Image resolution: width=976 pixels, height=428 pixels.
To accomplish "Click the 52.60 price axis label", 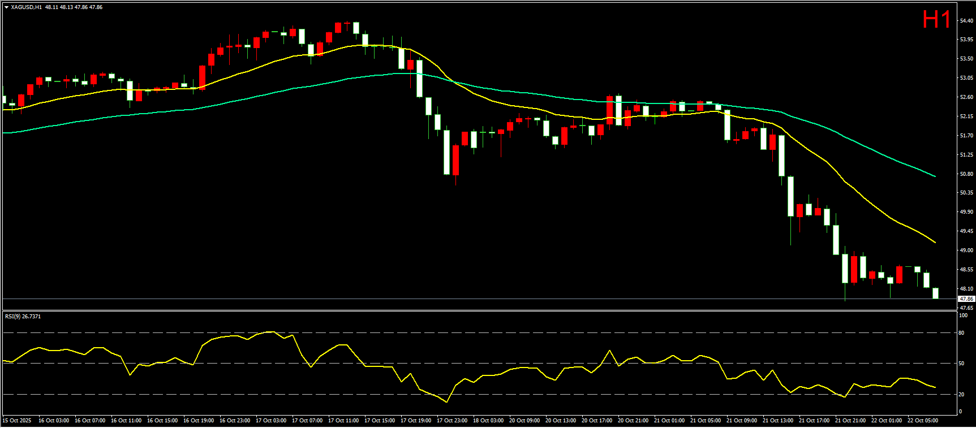I will pyautogui.click(x=966, y=97).
